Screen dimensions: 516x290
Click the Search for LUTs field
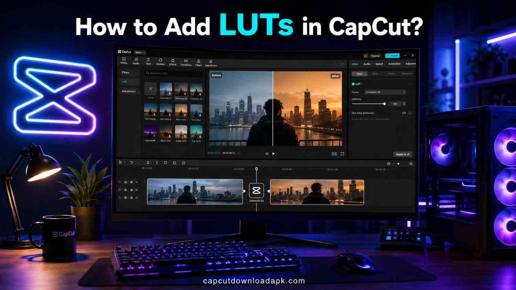(x=173, y=73)
